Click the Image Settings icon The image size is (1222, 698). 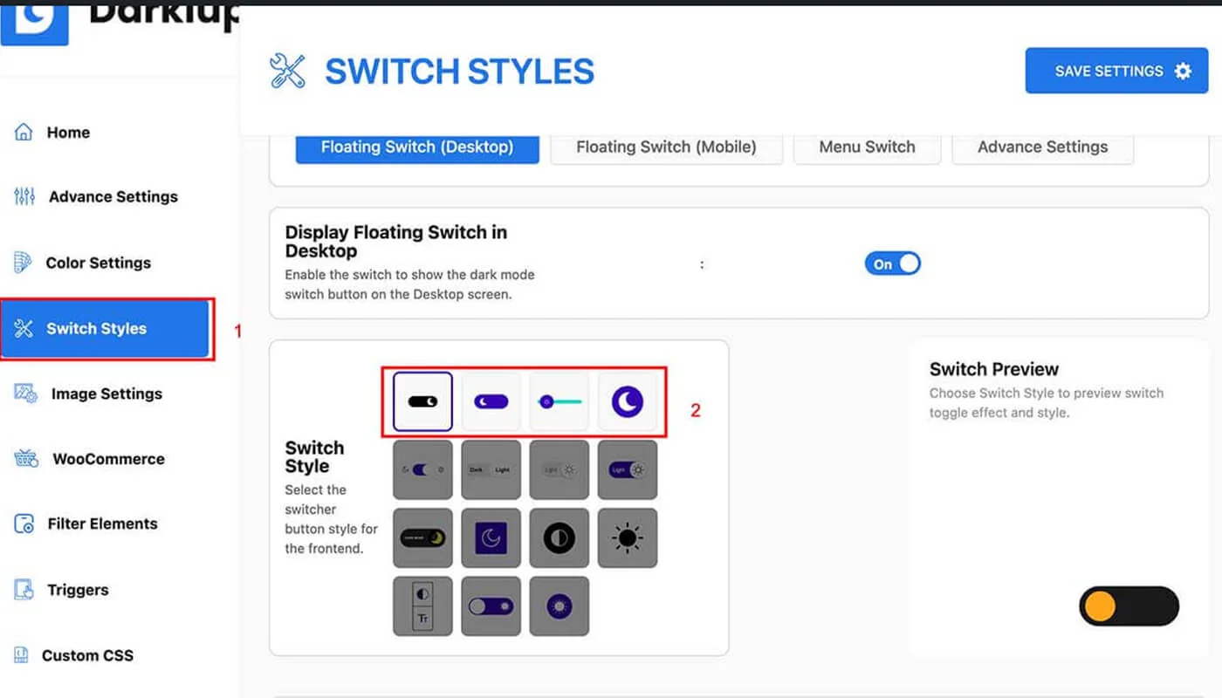[25, 393]
